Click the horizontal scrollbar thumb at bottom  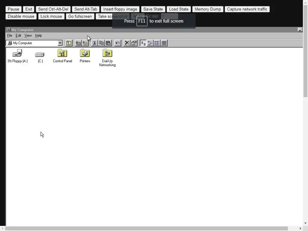click(146, 229)
